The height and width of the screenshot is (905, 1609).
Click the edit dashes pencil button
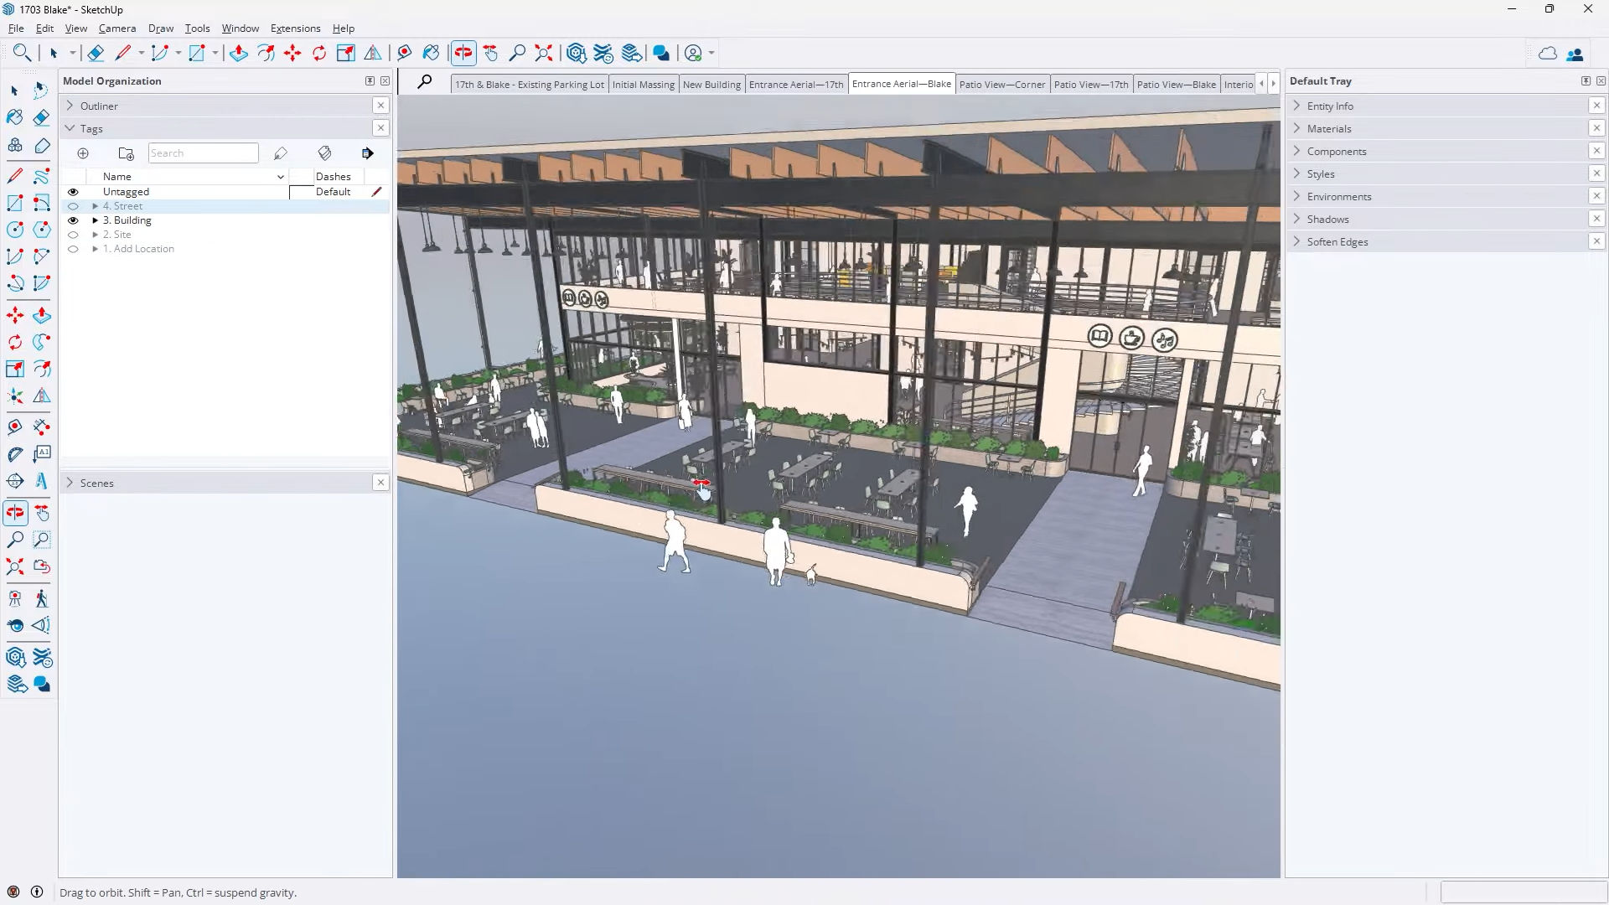pyautogui.click(x=375, y=191)
